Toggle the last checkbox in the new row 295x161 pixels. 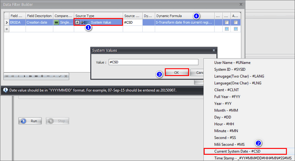(x=236, y=29)
